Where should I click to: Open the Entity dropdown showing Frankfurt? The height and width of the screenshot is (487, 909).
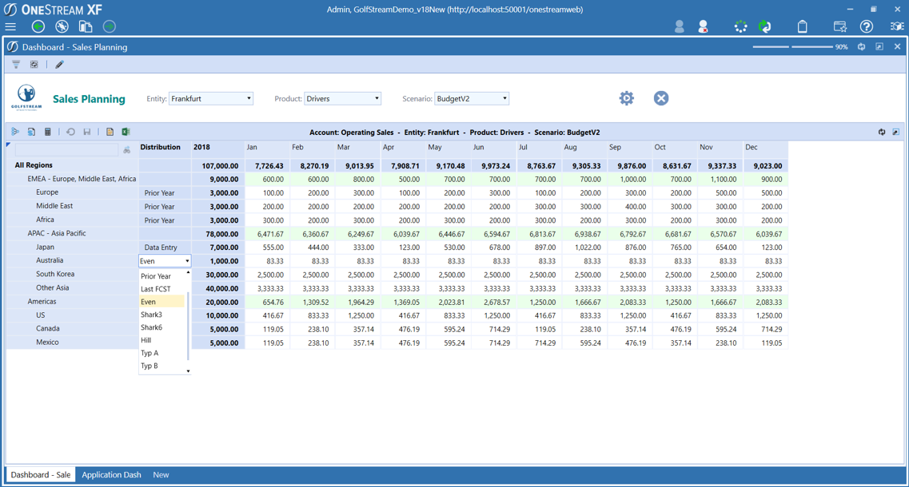(211, 99)
